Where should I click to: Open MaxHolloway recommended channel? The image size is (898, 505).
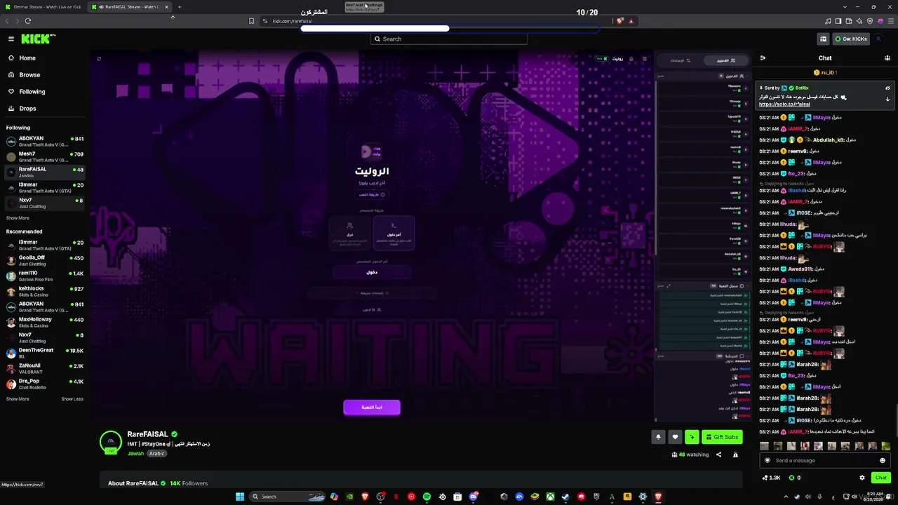[45, 322]
